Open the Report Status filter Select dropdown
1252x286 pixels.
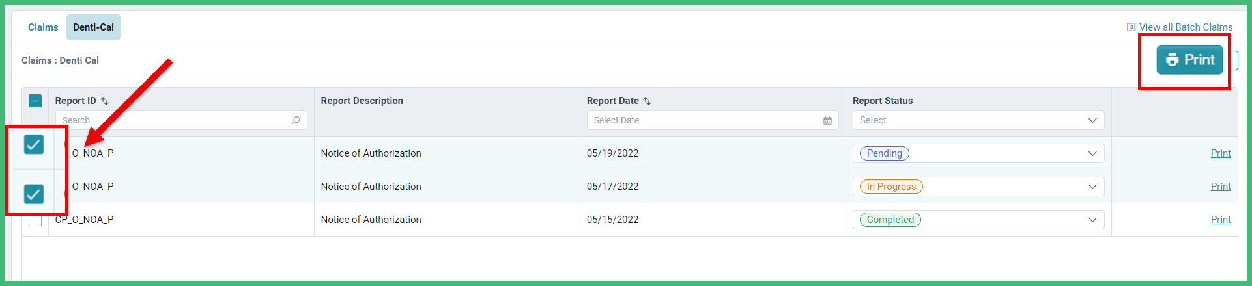978,120
